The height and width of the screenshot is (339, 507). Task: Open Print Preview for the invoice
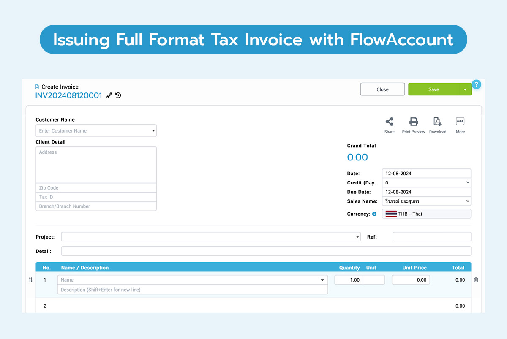[413, 122]
